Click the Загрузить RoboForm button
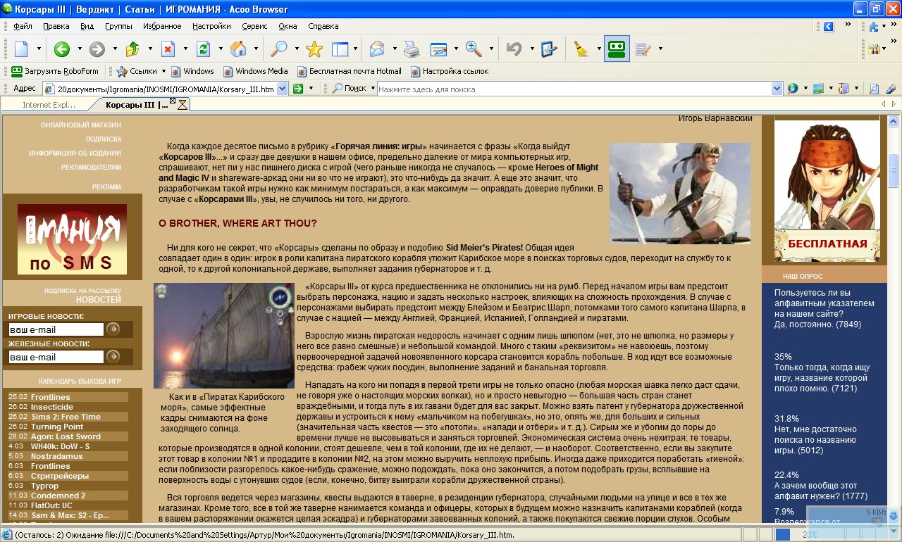The height and width of the screenshot is (542, 902). click(55, 71)
